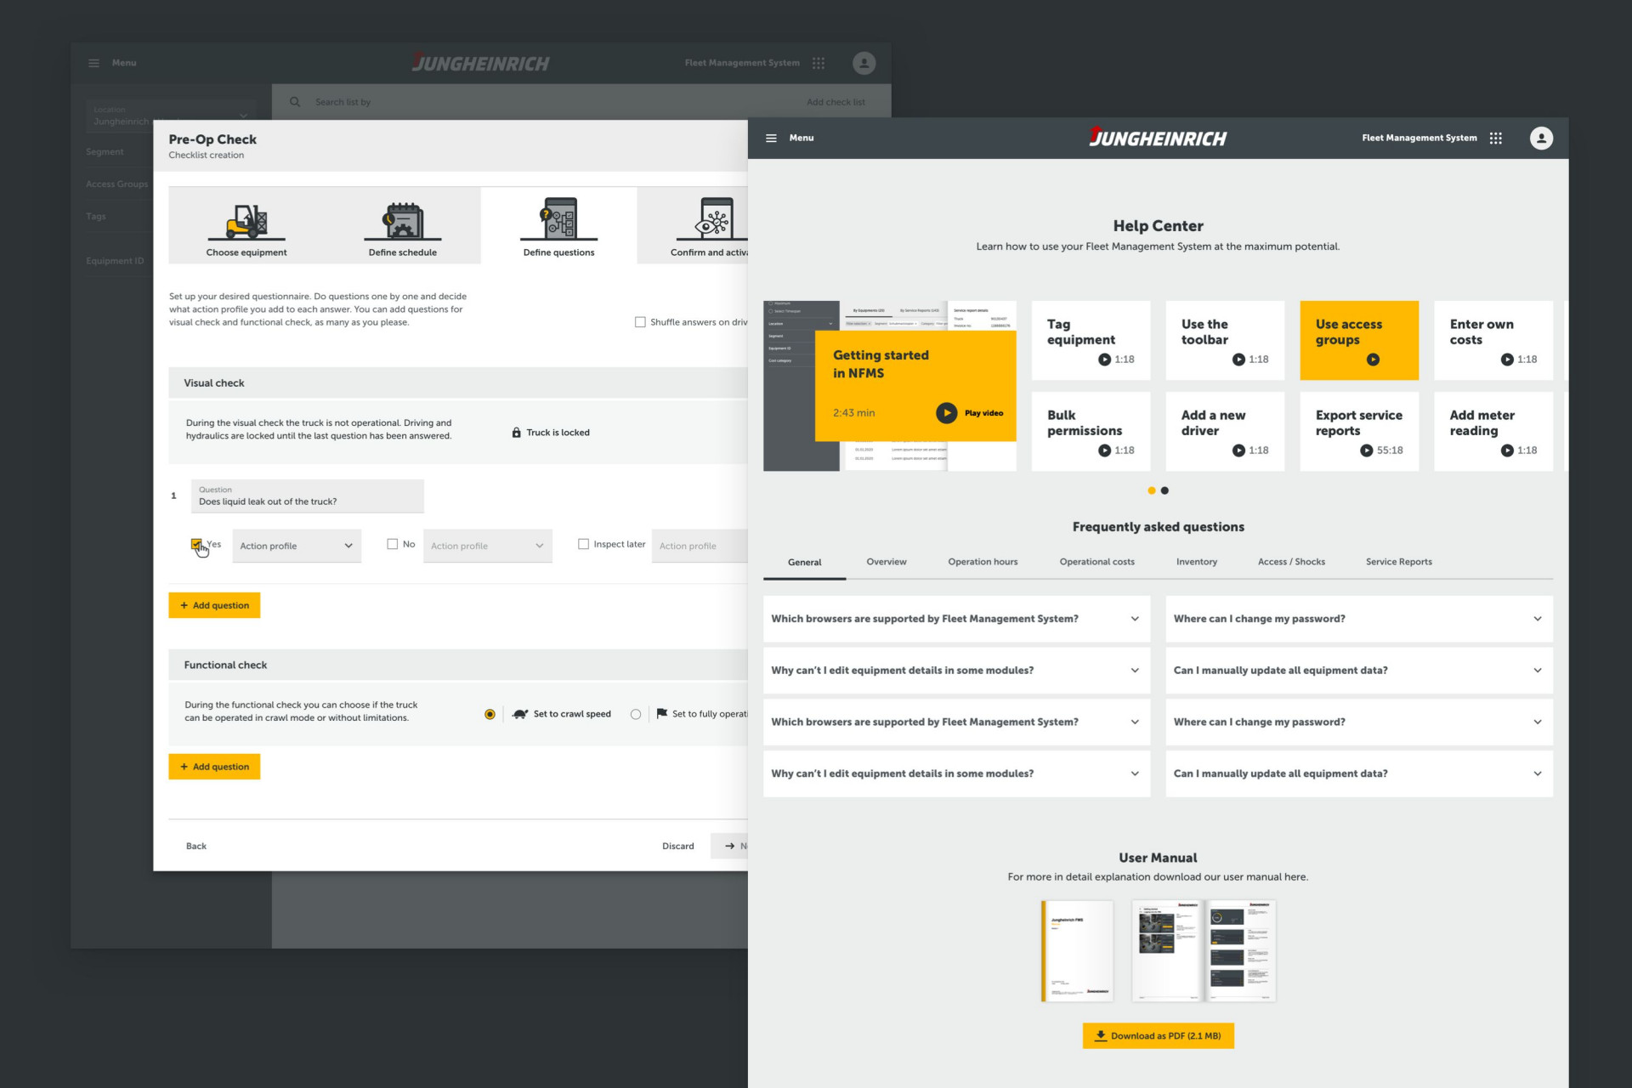Viewport: 1632px width, 1088px height.
Task: Open the apps grid next to Fleet Management System
Action: 1495,138
